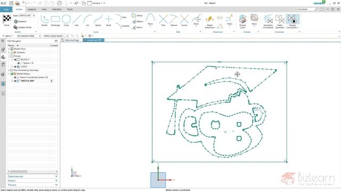This screenshot has width=341, height=192.
Task: Select Model History in navigator
Action: coord(23,74)
